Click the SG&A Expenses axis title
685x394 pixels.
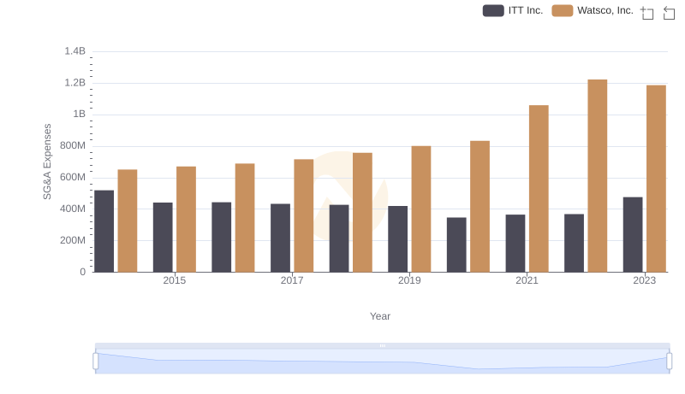[x=47, y=162]
